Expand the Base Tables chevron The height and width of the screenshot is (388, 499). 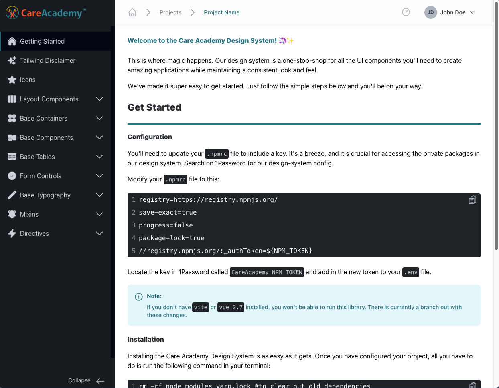tap(99, 157)
